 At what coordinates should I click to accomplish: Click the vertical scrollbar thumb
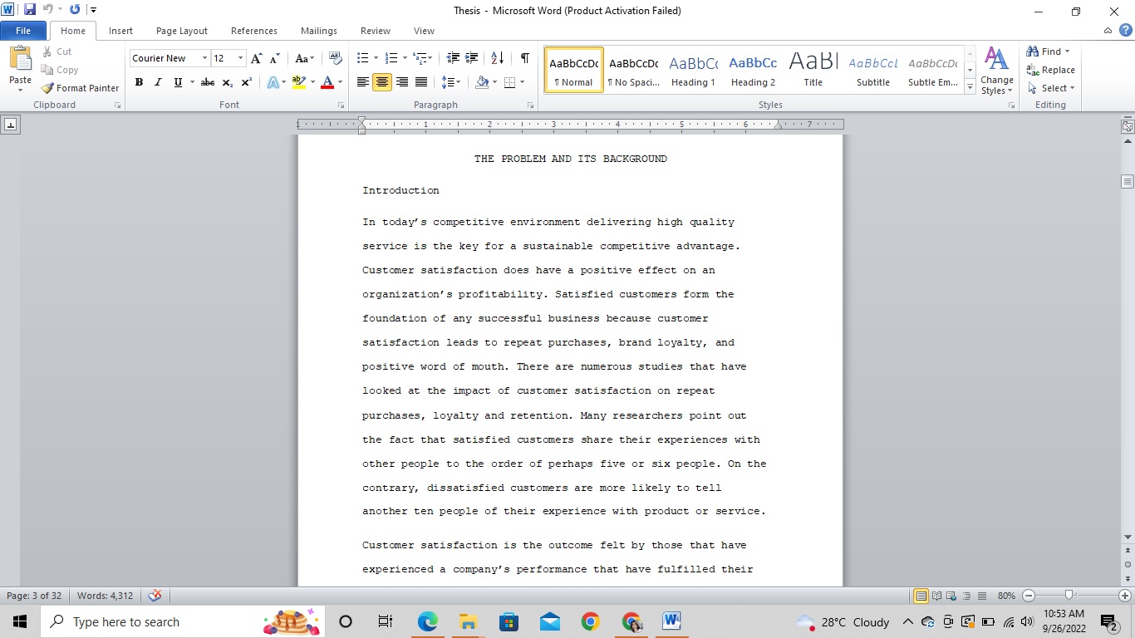pyautogui.click(x=1128, y=181)
